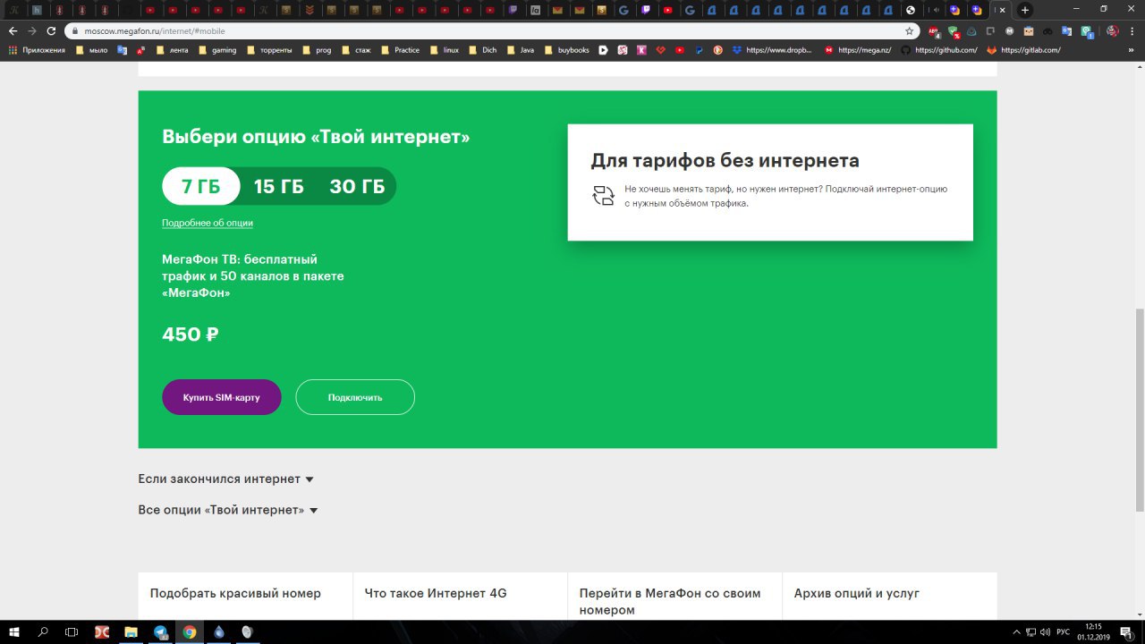Open Chrome's three-dot menu
Image resolution: width=1145 pixels, height=644 pixels.
[x=1132, y=30]
